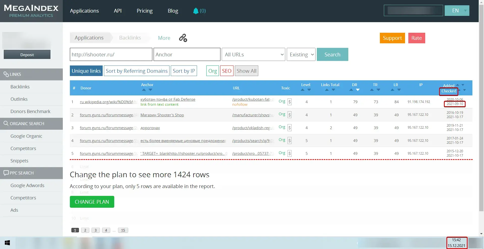Sort Added column descending arrow
The image size is (484, 249).
(463, 85)
